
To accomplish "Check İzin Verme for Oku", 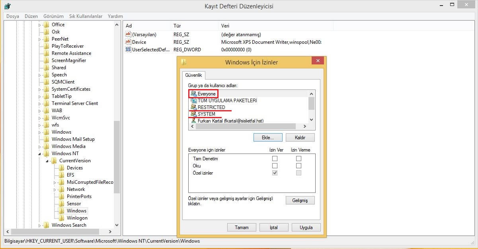I will click(299, 166).
